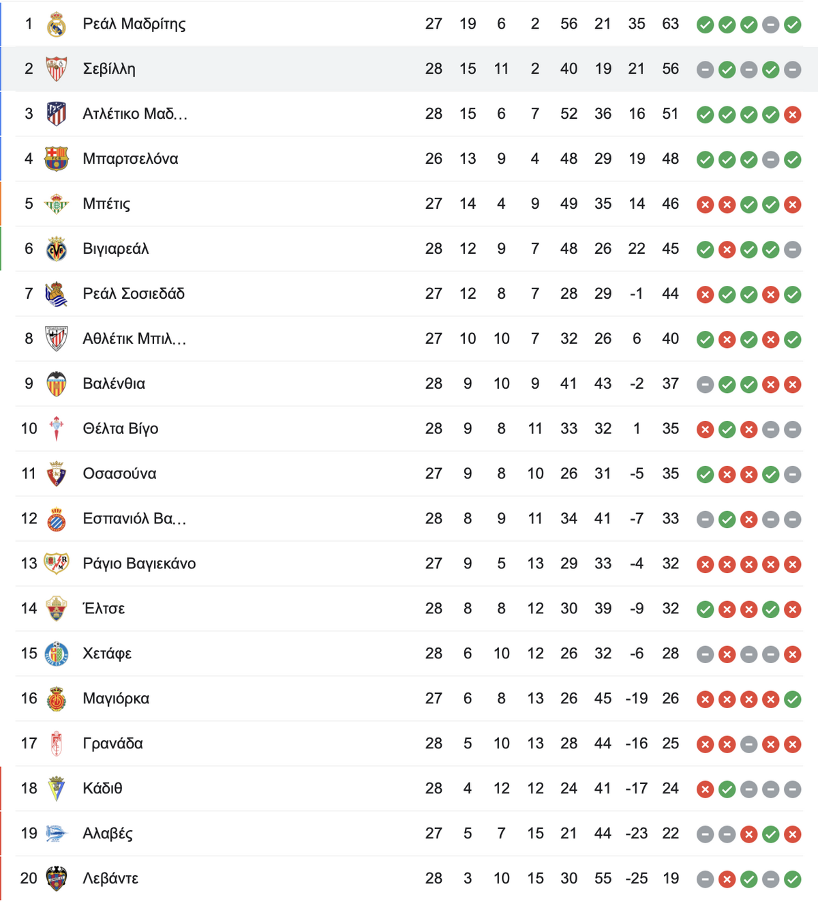818x906 pixels.
Task: Open the Θέλτα Βίγο team entry
Action: (121, 429)
